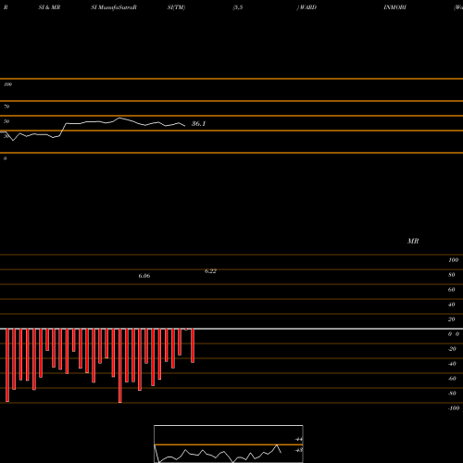Image resolution: width=463 pixels, height=463 pixels.
Task: Click the 60 label on MR axis
Action: pos(452,290)
